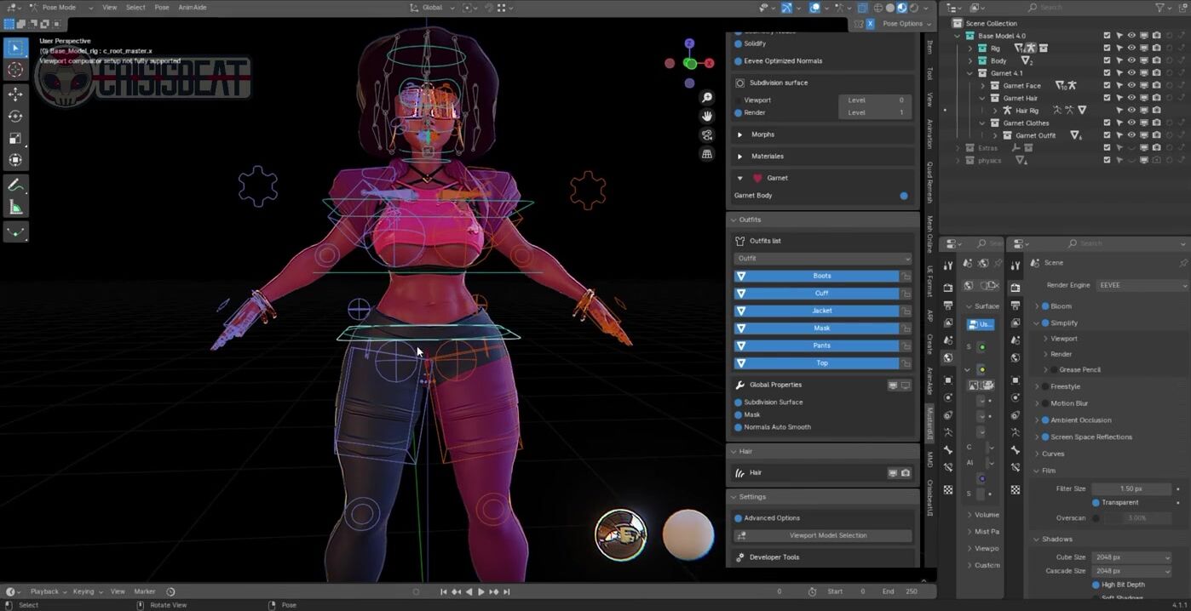1191x611 pixels.
Task: Enable the Motion Blur checkbox
Action: coord(1045,403)
